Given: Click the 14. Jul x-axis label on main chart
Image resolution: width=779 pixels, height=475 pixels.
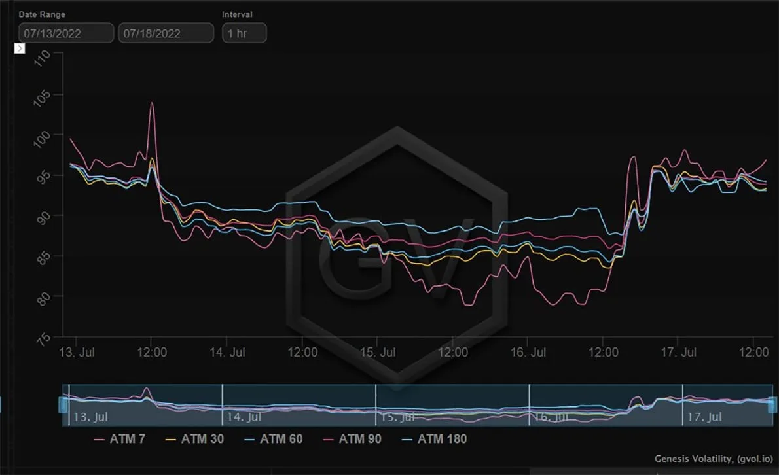Looking at the screenshot, I should (x=227, y=353).
